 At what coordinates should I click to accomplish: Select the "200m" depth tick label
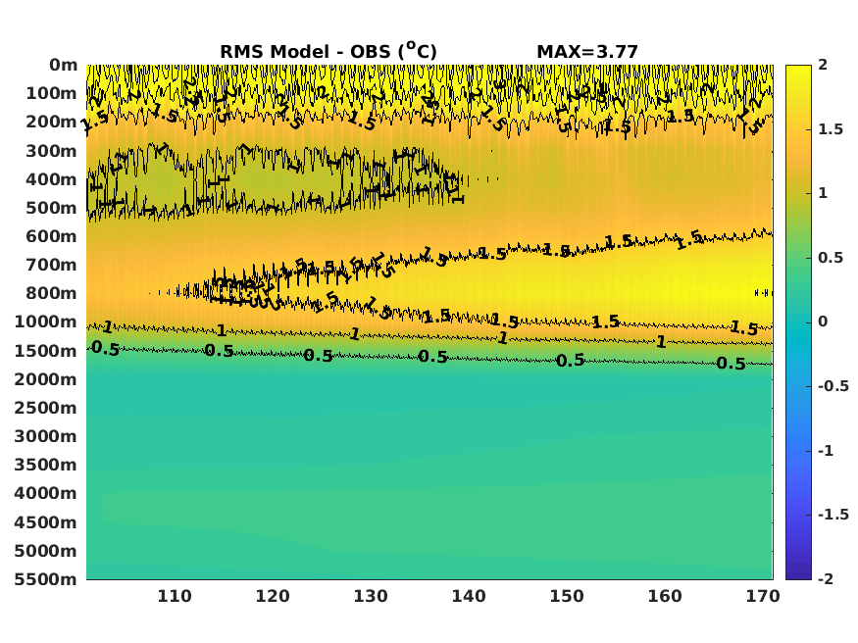(51, 122)
